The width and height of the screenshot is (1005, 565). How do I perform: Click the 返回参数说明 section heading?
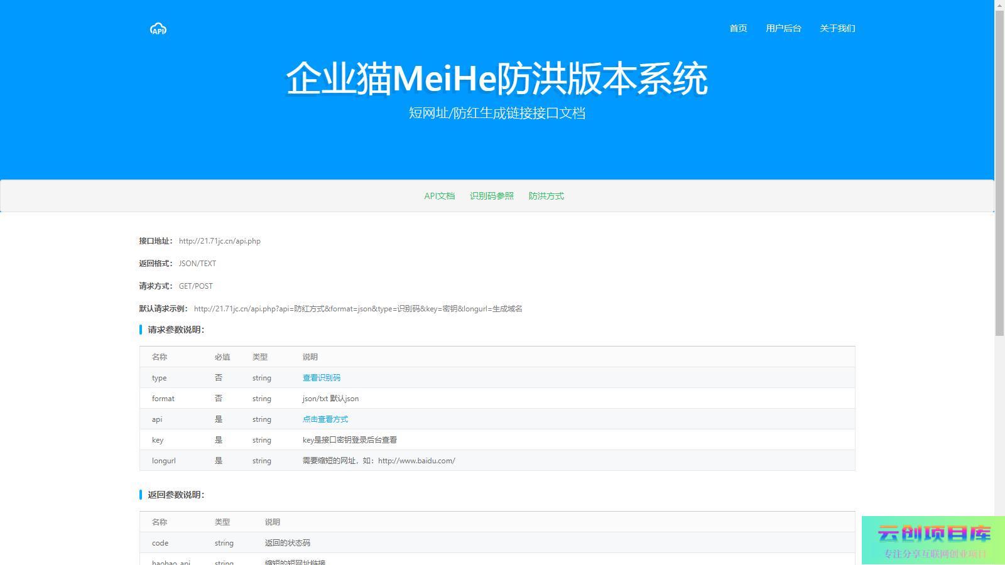176,495
